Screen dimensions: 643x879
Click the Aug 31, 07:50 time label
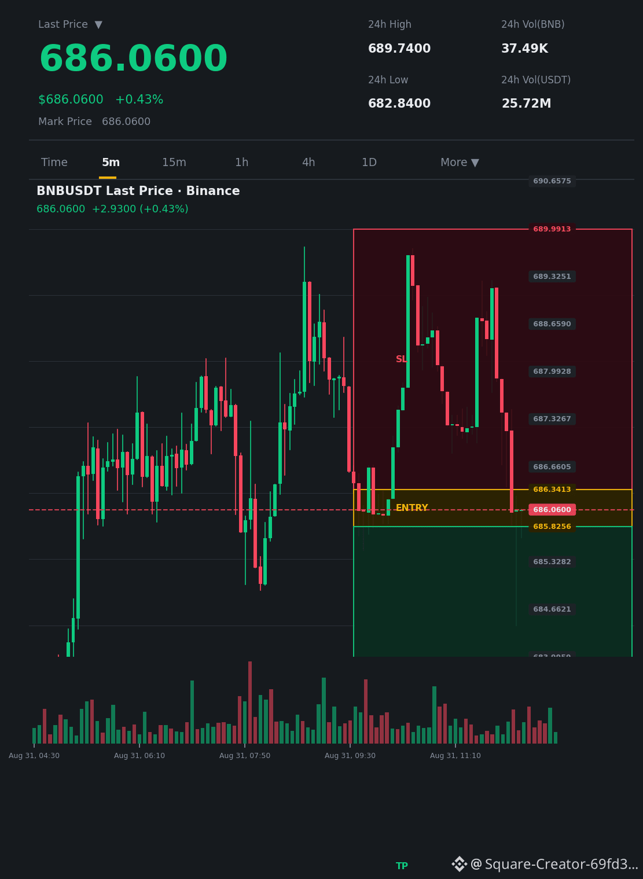coord(245,756)
